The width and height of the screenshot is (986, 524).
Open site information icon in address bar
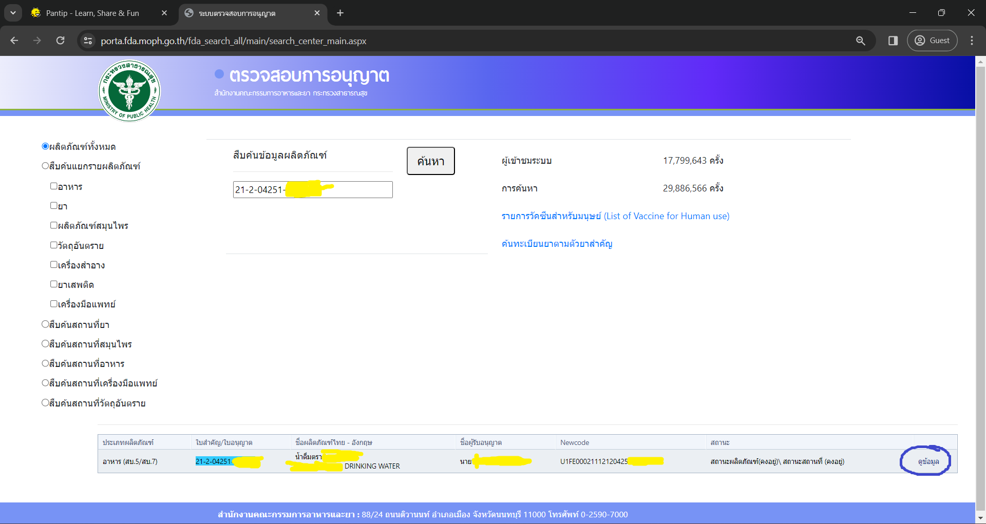tap(88, 41)
